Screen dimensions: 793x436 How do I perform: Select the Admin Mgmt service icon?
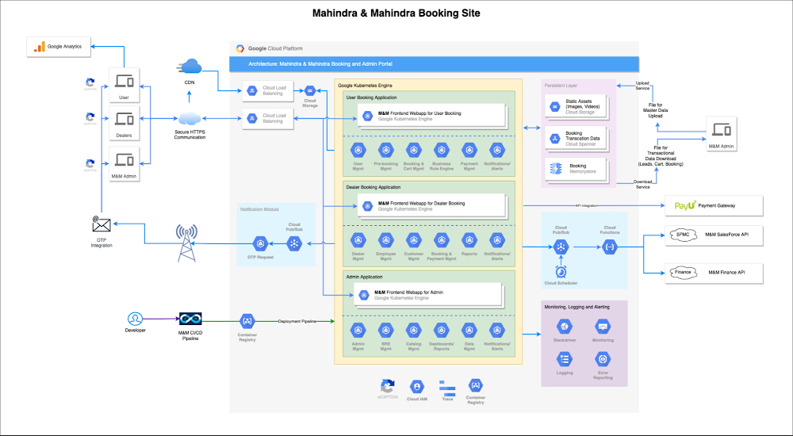(x=358, y=331)
